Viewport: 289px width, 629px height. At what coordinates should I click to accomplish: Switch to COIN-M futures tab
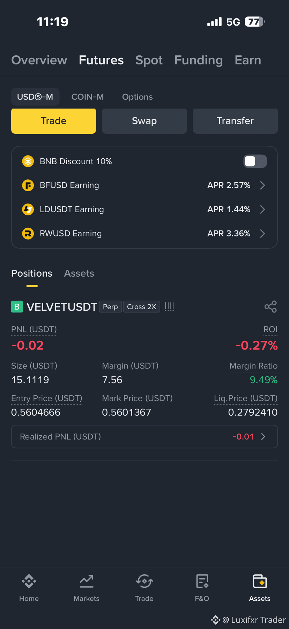[88, 97]
